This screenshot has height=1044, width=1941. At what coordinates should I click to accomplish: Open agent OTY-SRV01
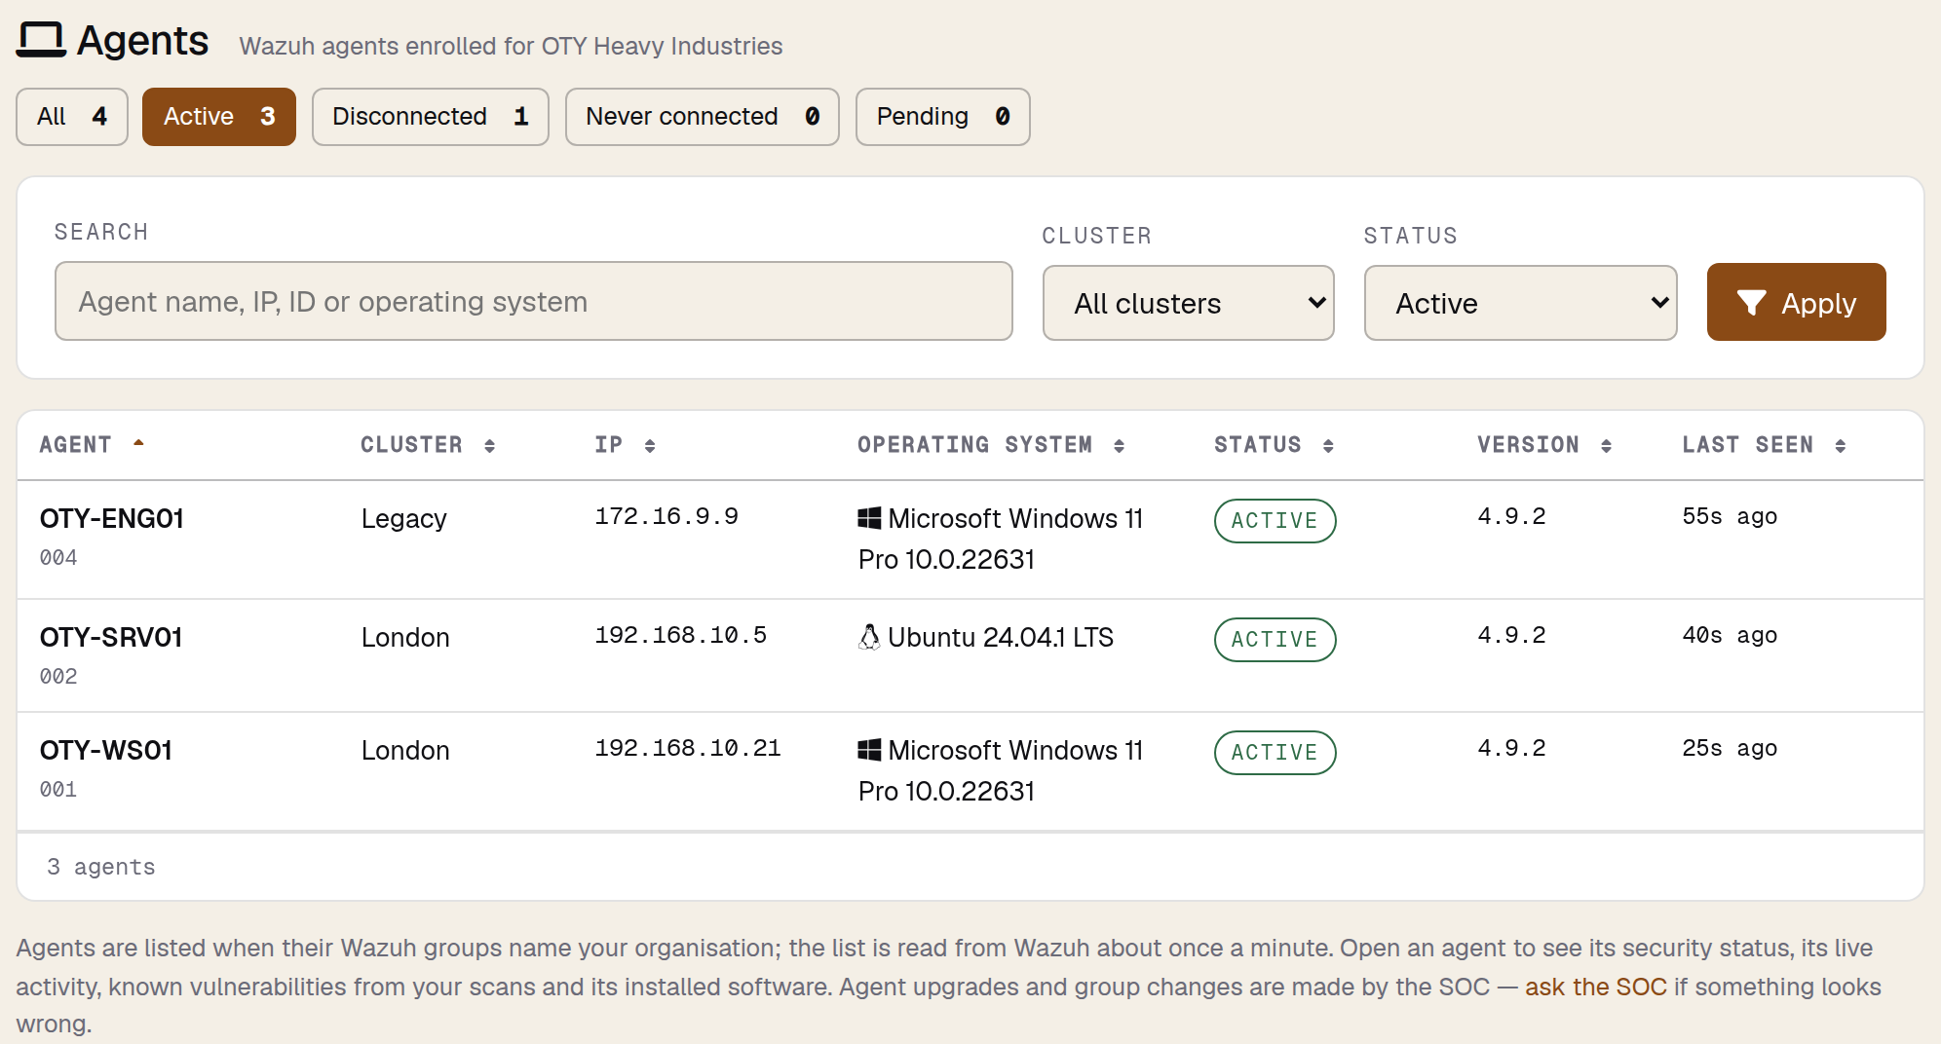(x=111, y=637)
